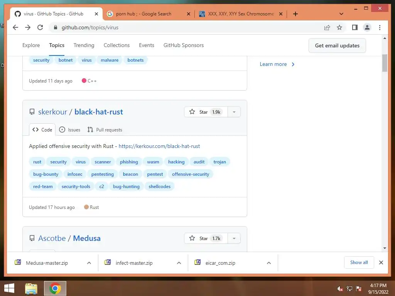Close the virus GitHub Topics tab
Image resolution: width=395 pixels, height=296 pixels.
[x=96, y=14]
